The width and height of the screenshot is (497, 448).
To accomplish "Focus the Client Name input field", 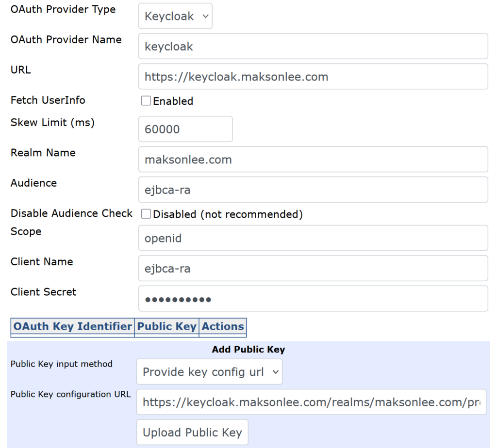I will tap(313, 268).
